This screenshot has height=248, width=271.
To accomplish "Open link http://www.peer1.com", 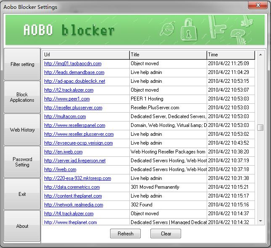I will [x=67, y=99].
